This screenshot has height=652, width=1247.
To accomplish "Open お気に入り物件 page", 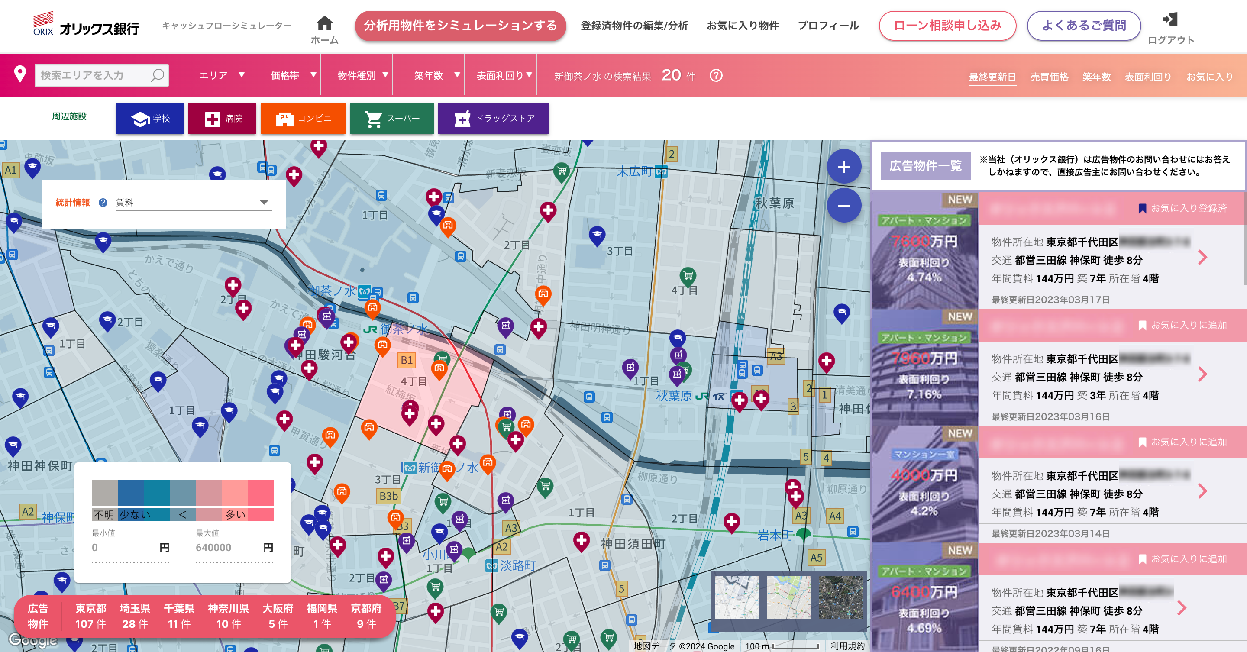I will (x=743, y=26).
